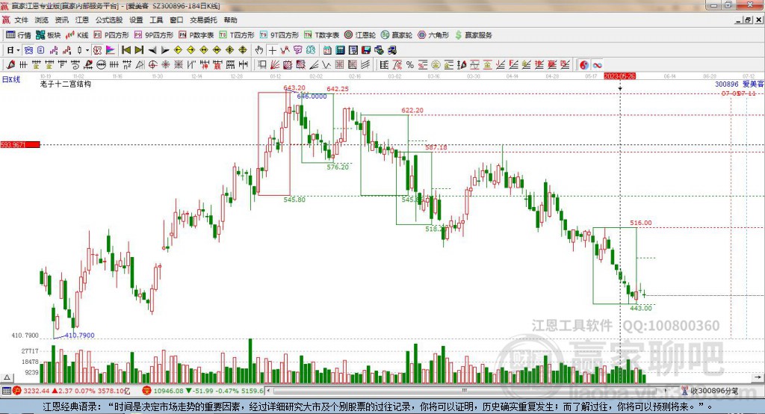Toggle the crosshair cursor tool
The width and height of the screenshot is (765, 414).
tap(272, 50)
